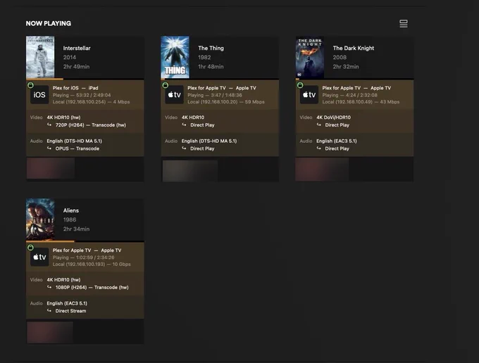This screenshot has height=363, width=479.
Task: Click 'Direct Stream' audio line for Aliens
Action: (x=70, y=311)
